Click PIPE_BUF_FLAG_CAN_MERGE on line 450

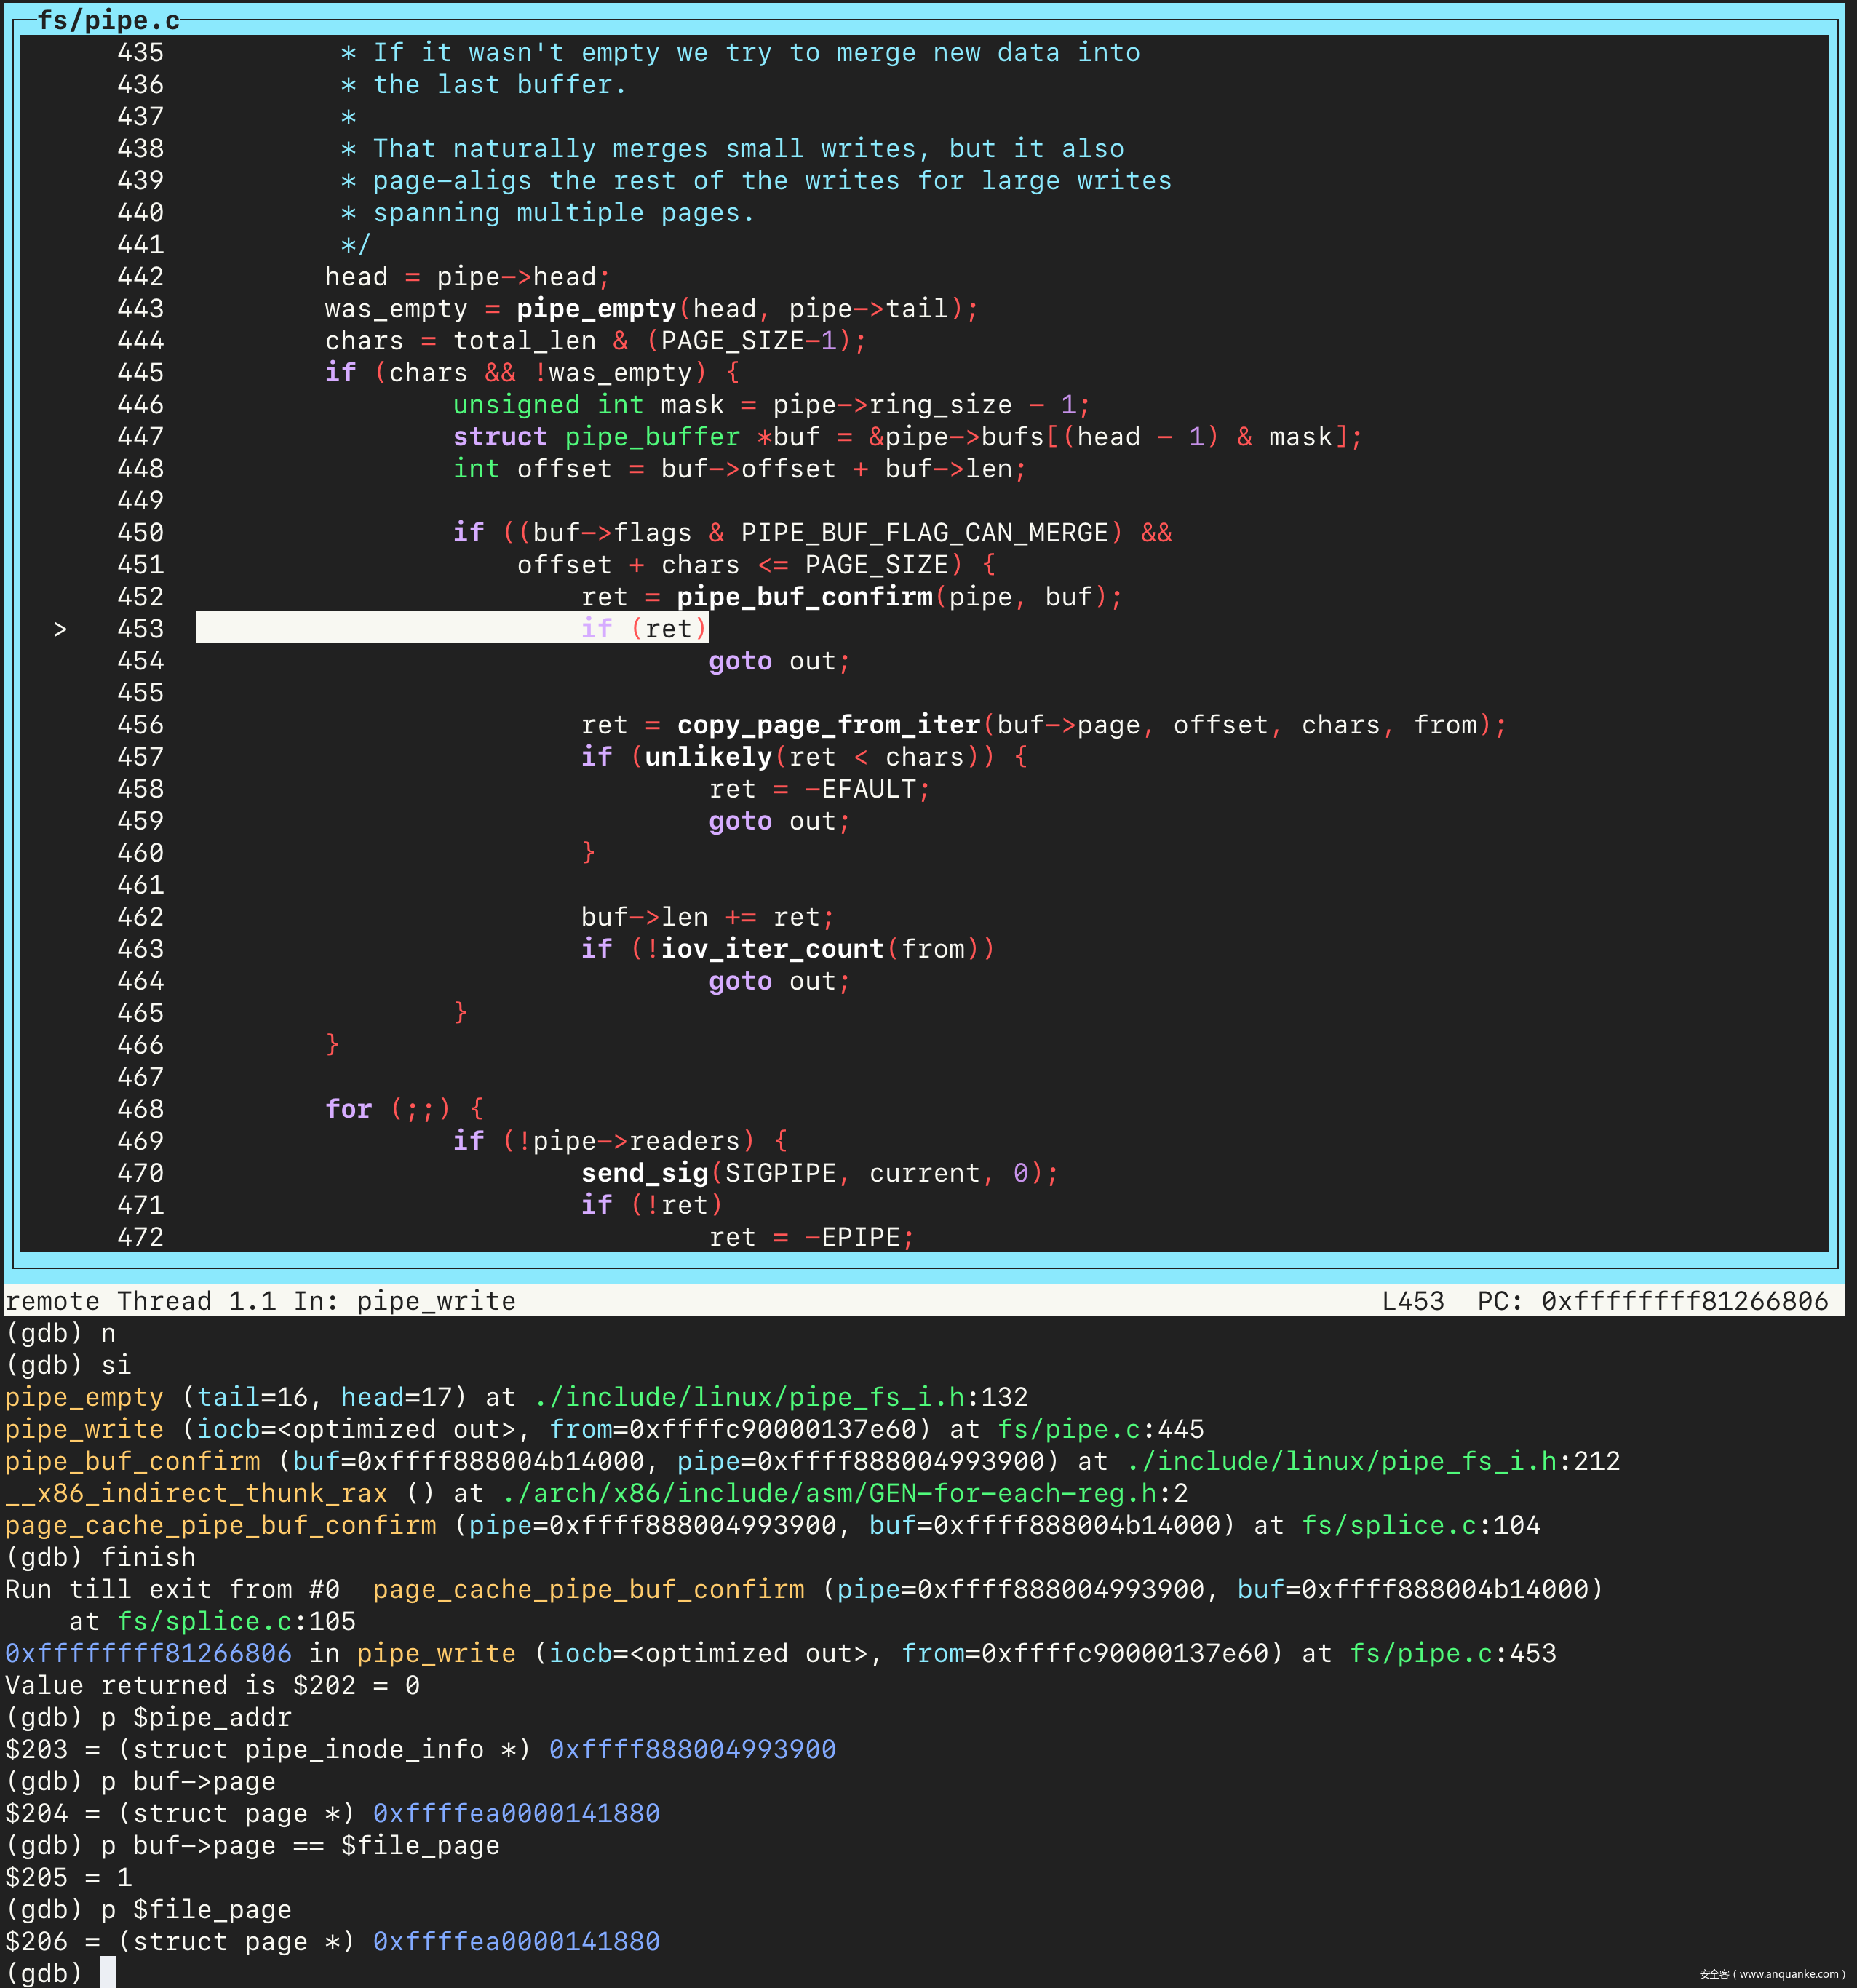tap(924, 533)
